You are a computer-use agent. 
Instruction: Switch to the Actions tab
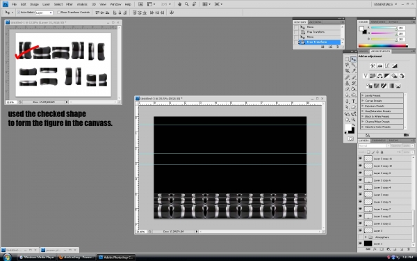[x=316, y=22]
